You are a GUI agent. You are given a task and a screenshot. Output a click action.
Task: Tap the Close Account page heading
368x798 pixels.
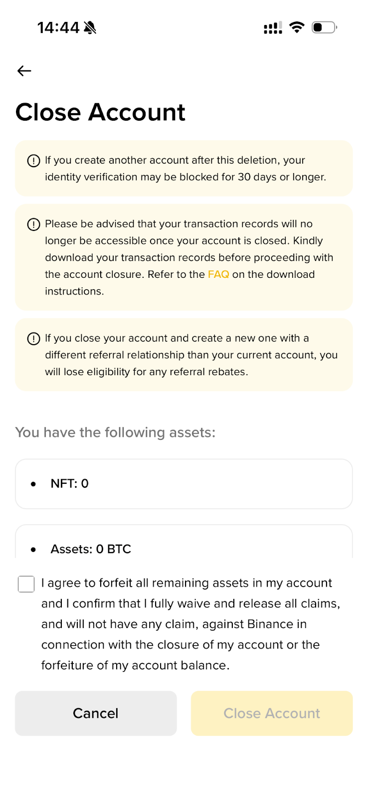coord(100,112)
